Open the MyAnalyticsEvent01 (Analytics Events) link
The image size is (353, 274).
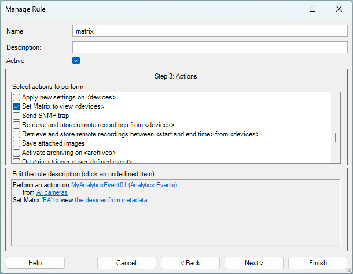click(x=124, y=185)
